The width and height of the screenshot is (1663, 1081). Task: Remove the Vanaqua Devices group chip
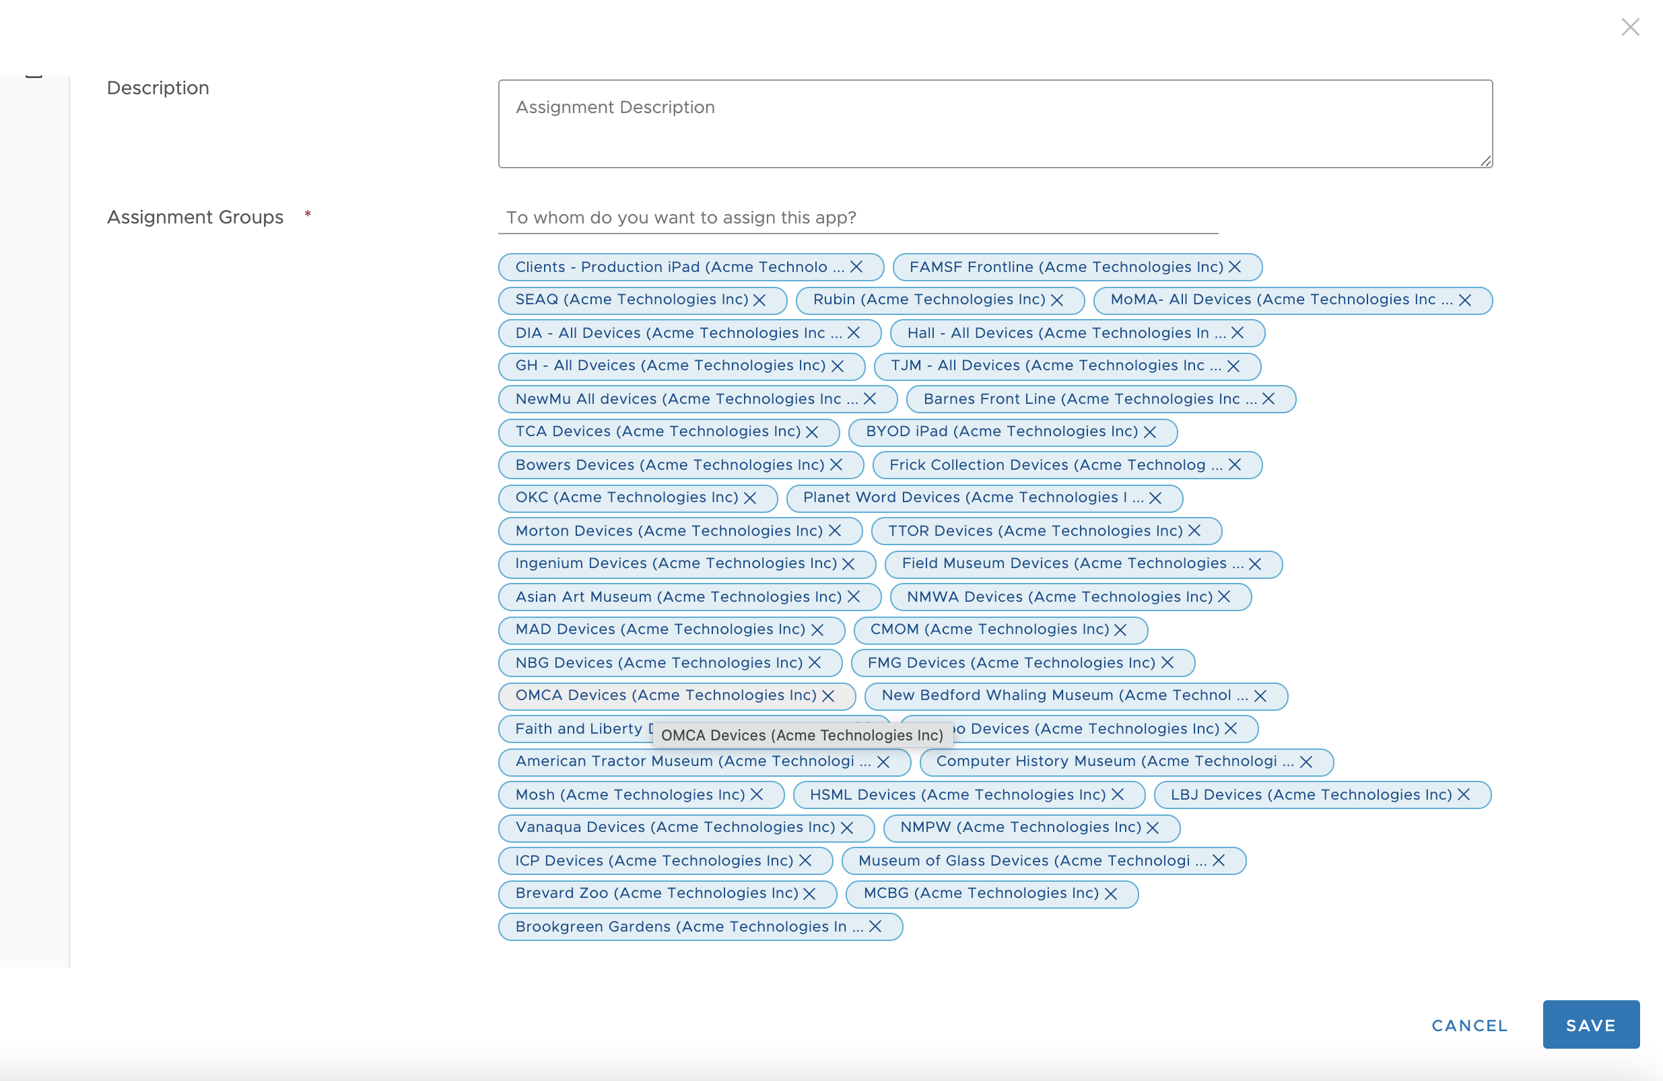848,827
